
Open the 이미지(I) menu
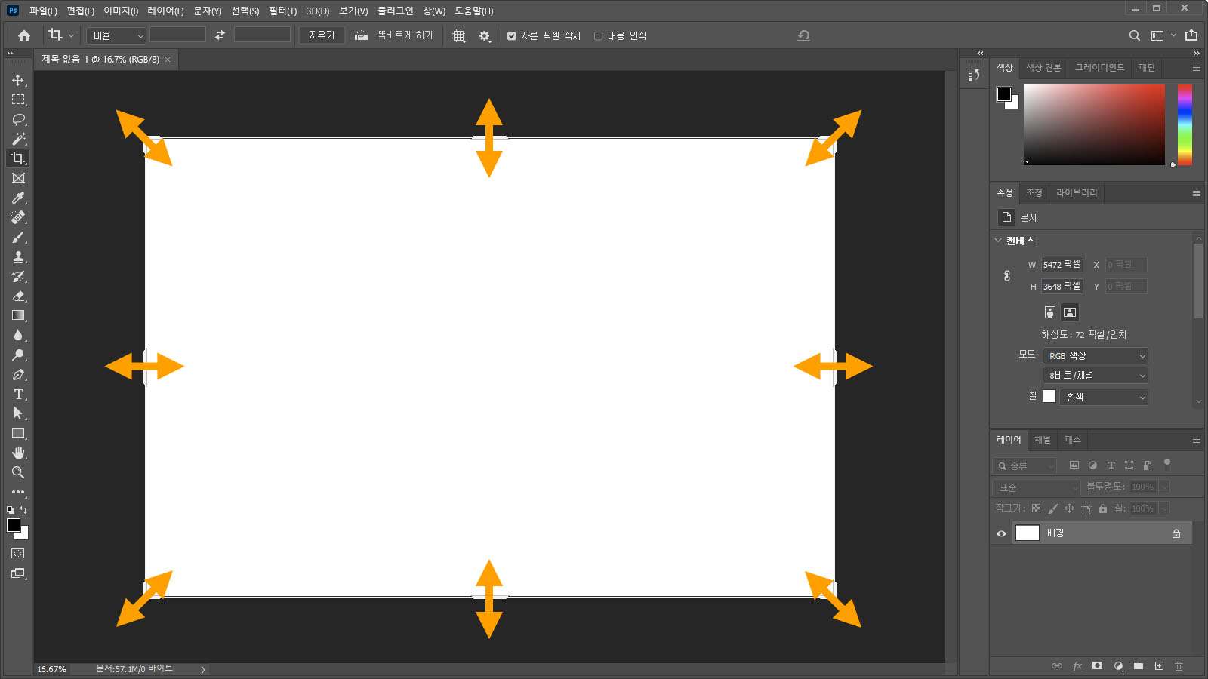click(x=121, y=11)
